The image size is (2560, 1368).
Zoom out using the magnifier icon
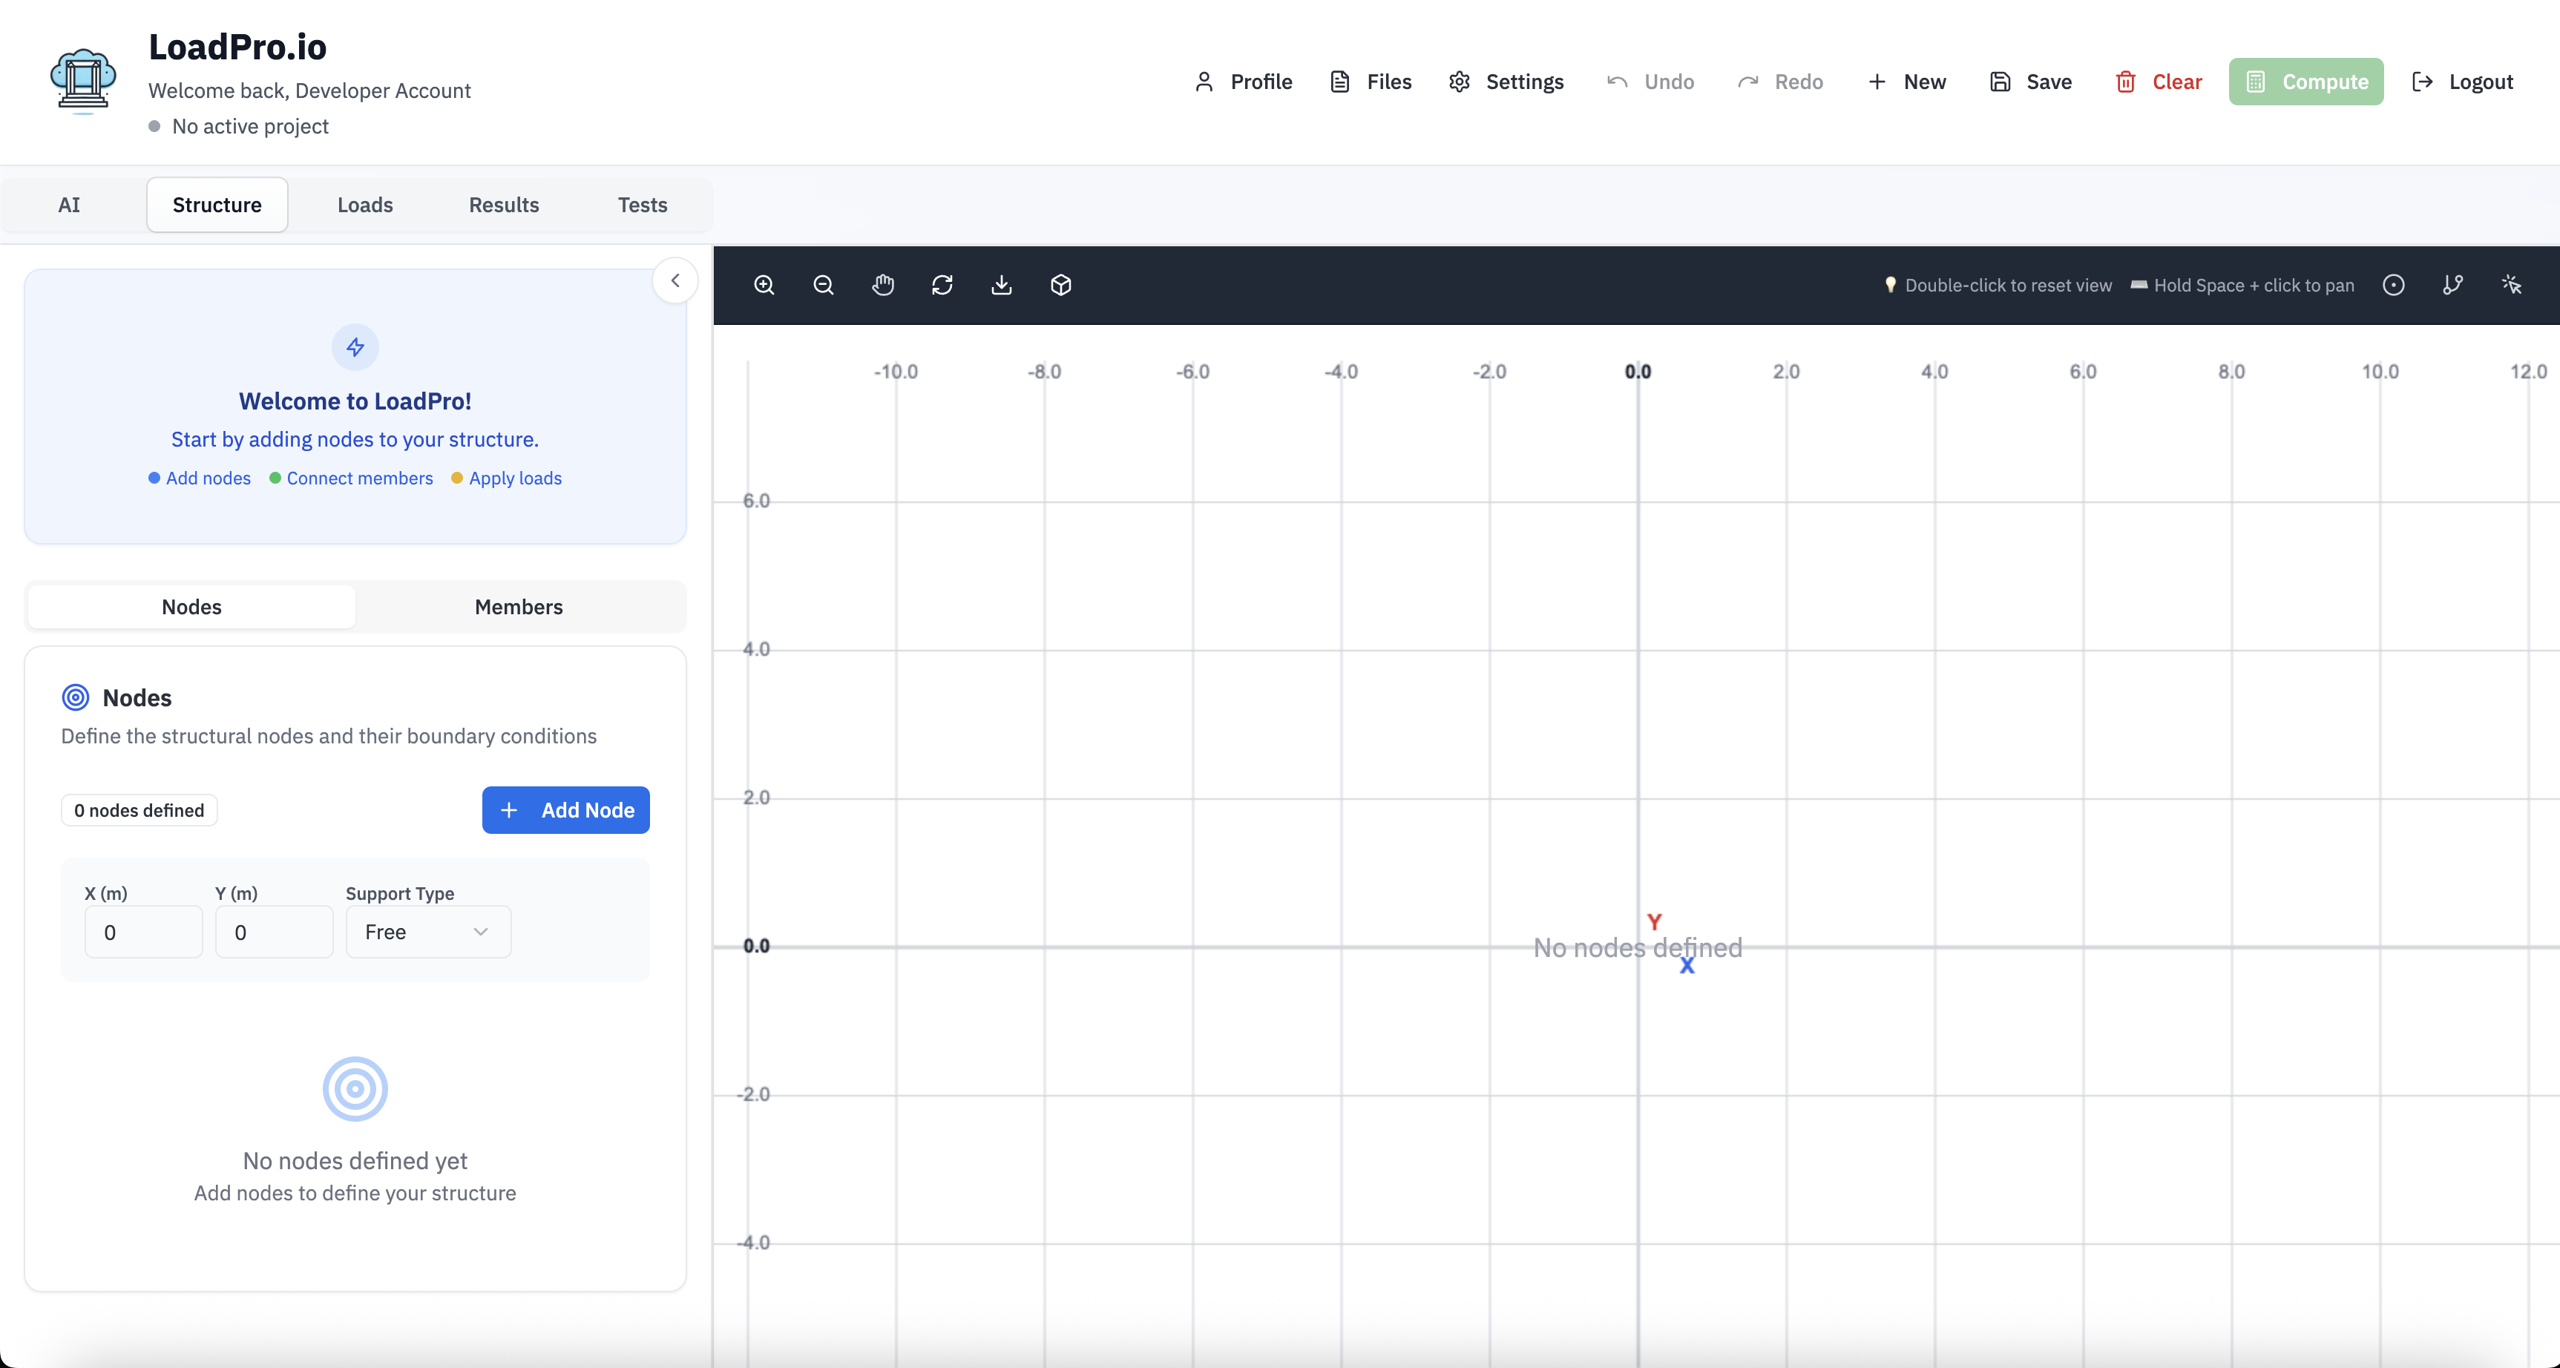coord(823,285)
